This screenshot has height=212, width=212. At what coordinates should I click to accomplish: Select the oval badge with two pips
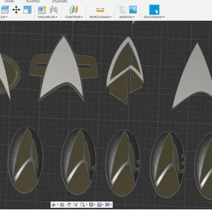pyautogui.click(x=123, y=163)
